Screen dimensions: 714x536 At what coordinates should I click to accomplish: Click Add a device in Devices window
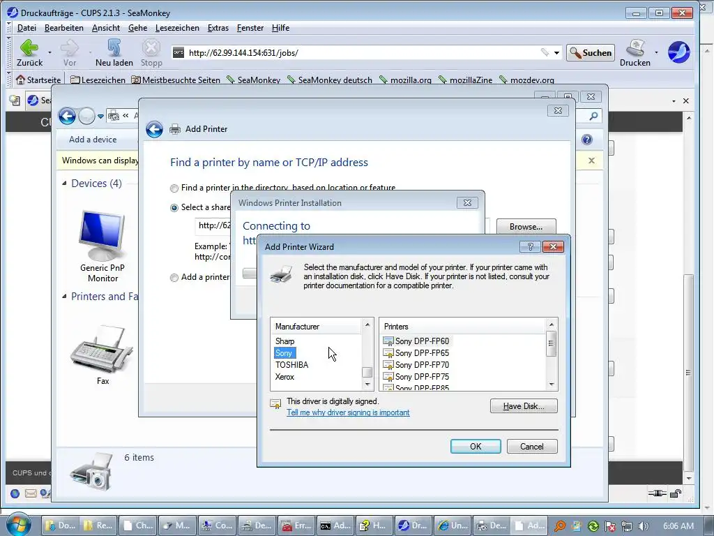tap(93, 140)
